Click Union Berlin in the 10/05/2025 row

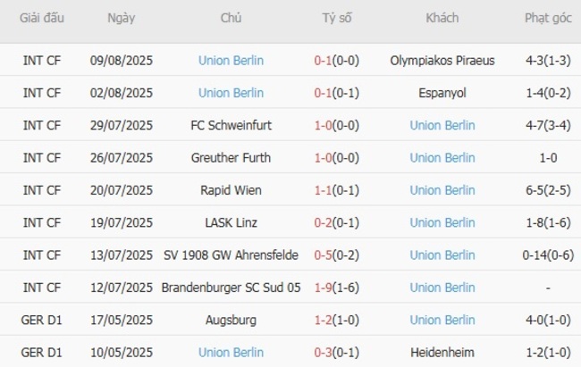coord(231,353)
